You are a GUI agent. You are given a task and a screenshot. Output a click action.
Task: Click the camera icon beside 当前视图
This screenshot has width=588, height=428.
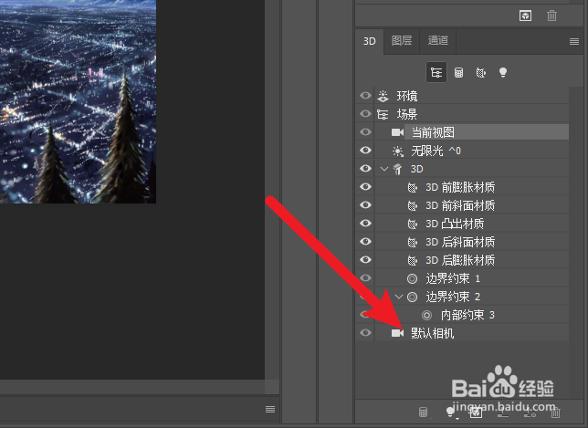(x=397, y=132)
